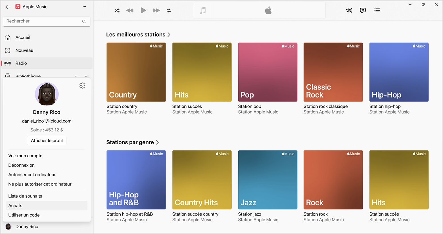Click the music note artwork placeholder
The height and width of the screenshot is (234, 443).
point(203,11)
